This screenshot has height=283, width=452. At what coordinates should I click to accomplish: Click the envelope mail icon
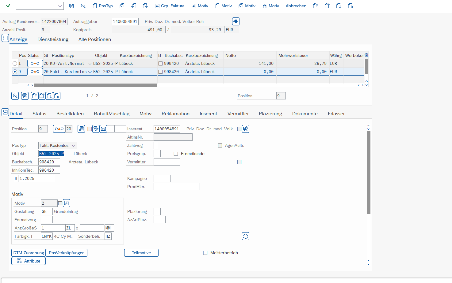point(103,129)
